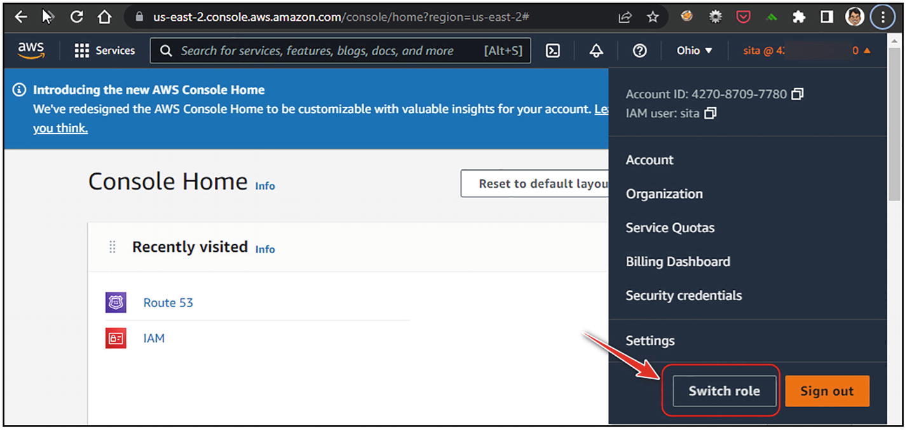Open Security credentials from the menu

point(683,296)
